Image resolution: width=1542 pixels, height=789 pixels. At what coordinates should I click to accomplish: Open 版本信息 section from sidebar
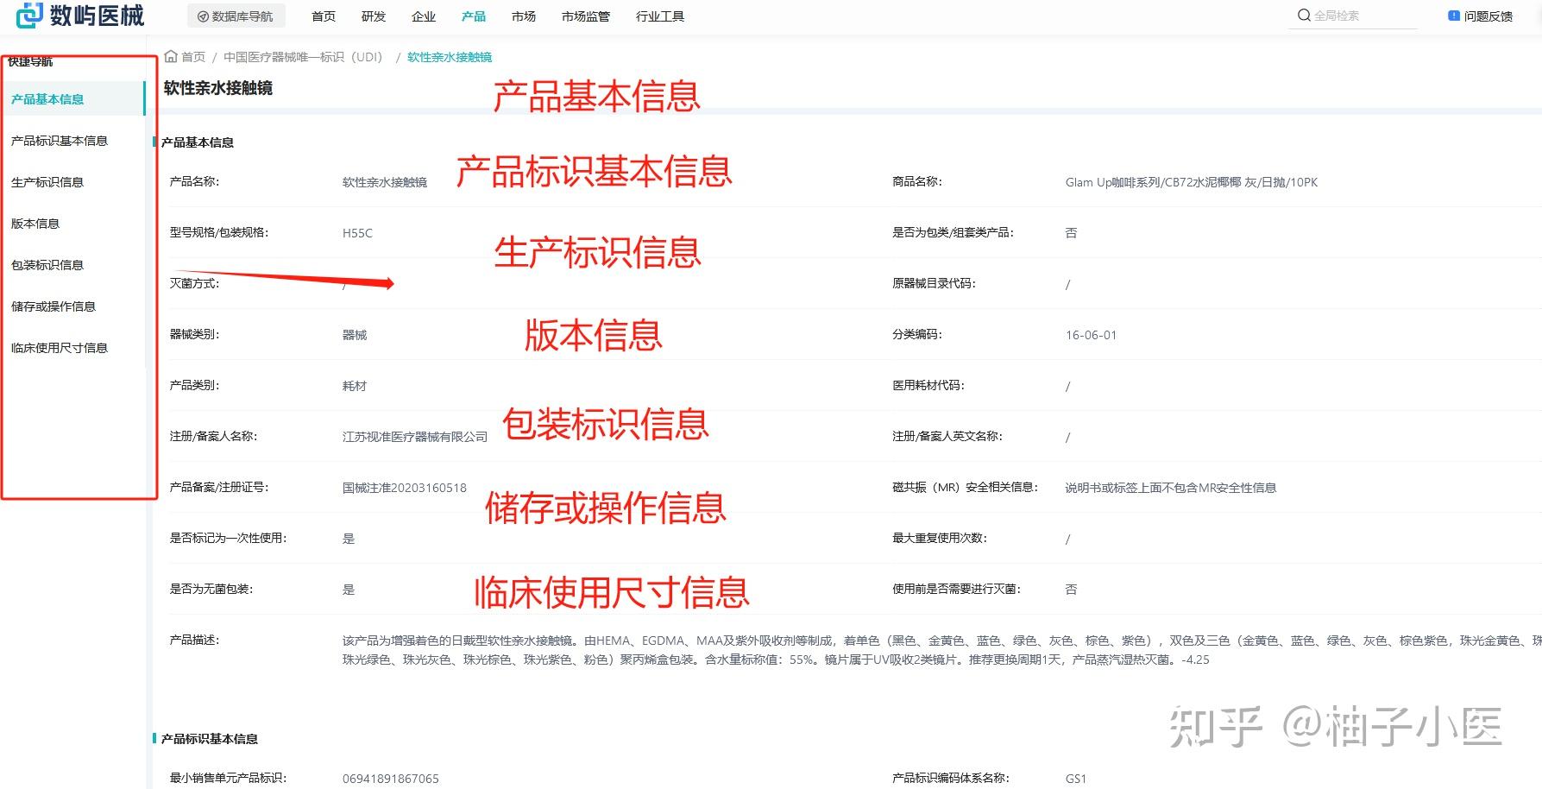click(35, 223)
